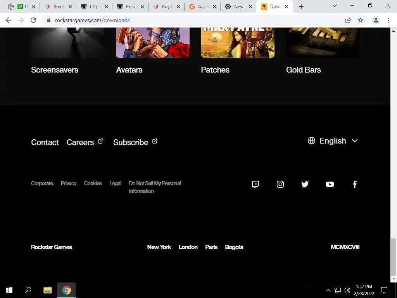The height and width of the screenshot is (298, 397).
Task: Open Do Not Sell My Personal Information
Action: pyautogui.click(x=155, y=187)
